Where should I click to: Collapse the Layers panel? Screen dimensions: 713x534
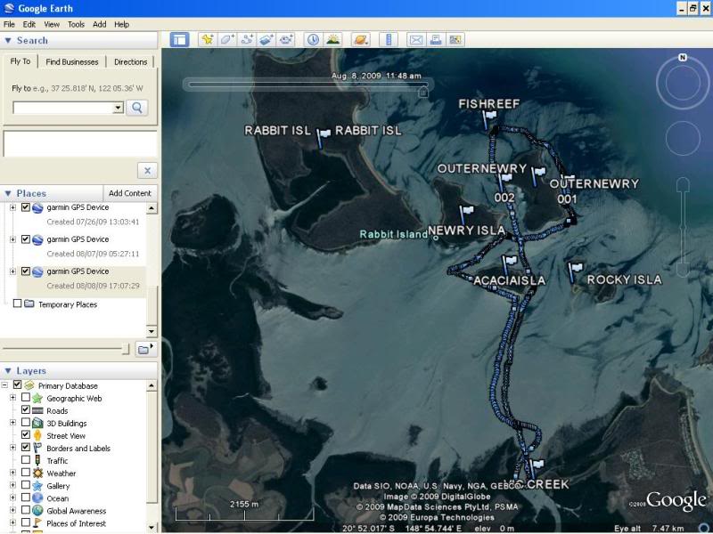(8, 371)
